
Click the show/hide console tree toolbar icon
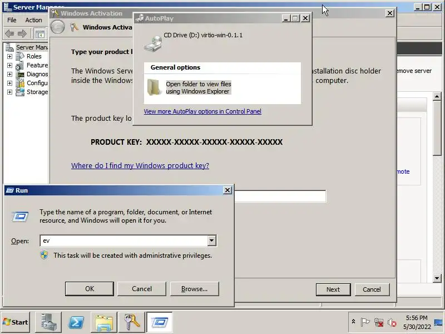pyautogui.click(x=39, y=34)
